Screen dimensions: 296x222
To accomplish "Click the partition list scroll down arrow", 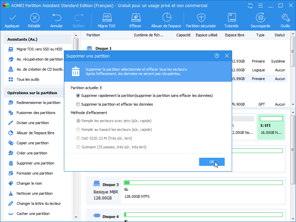I will click(x=293, y=104).
